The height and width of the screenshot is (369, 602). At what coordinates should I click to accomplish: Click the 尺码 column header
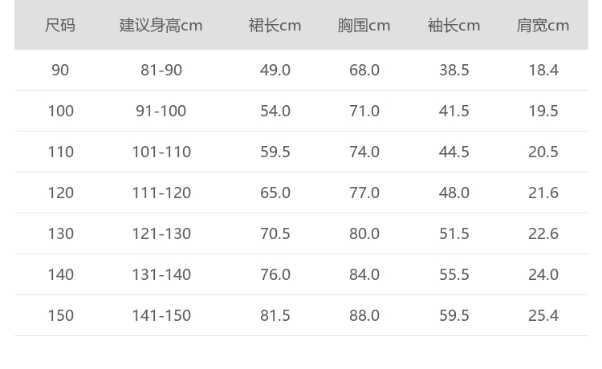click(x=60, y=25)
